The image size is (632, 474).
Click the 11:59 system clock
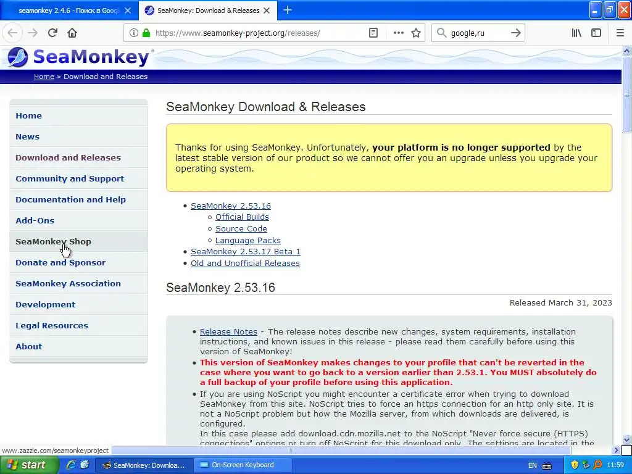[615, 465]
